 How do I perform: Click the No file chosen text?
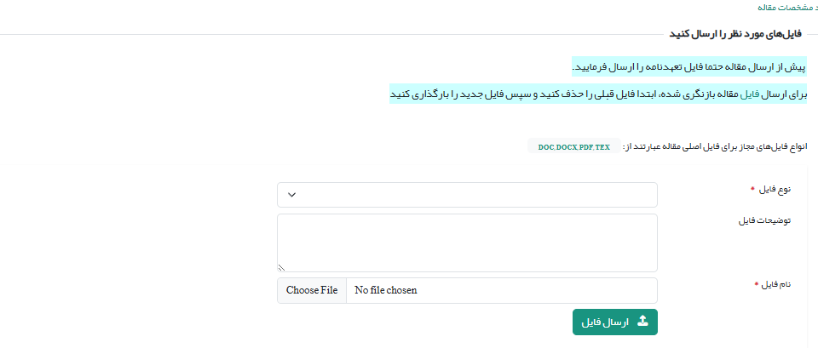point(386,291)
